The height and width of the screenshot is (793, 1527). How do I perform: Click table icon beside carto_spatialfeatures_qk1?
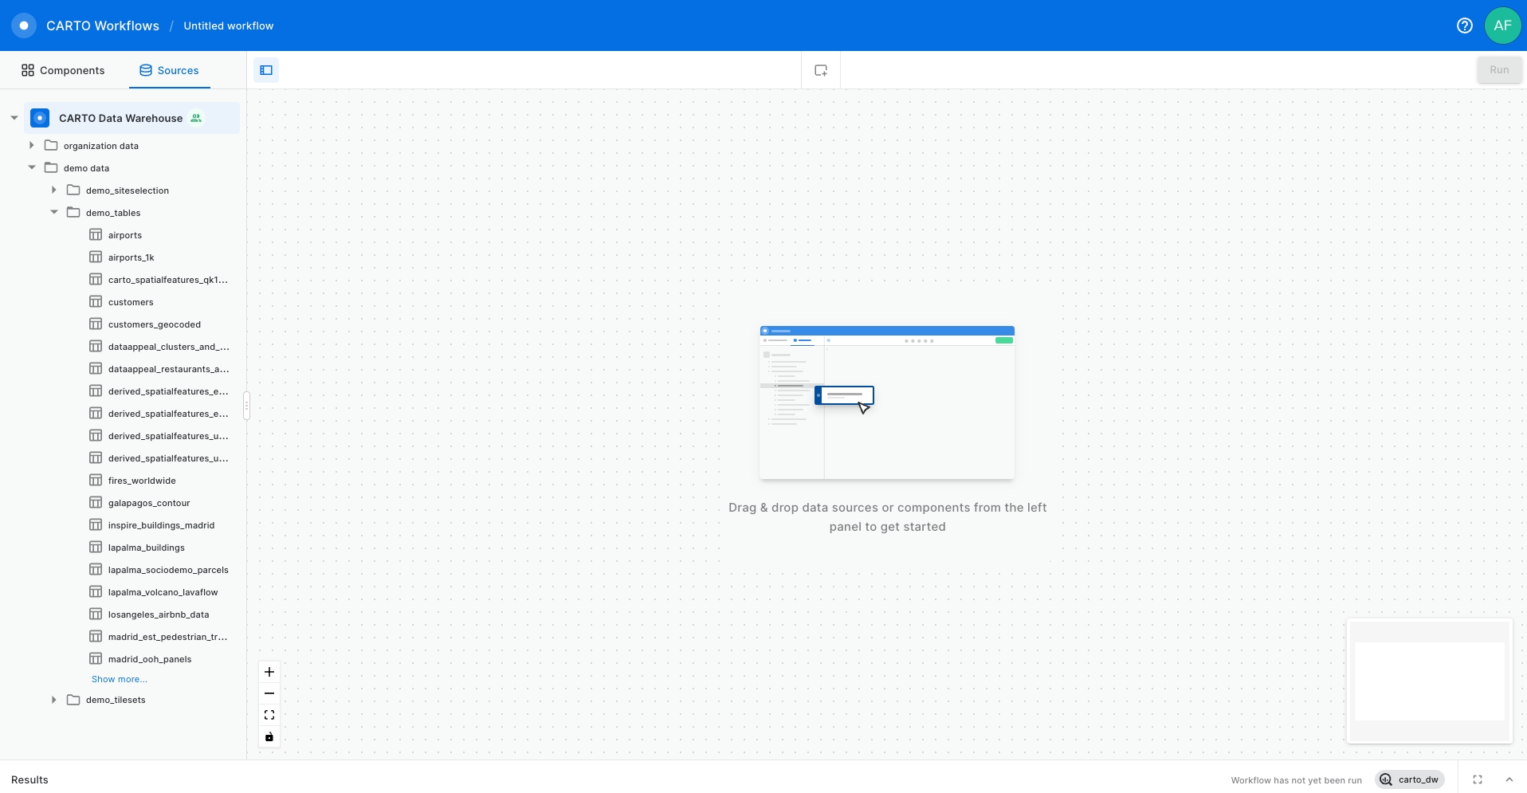[96, 279]
